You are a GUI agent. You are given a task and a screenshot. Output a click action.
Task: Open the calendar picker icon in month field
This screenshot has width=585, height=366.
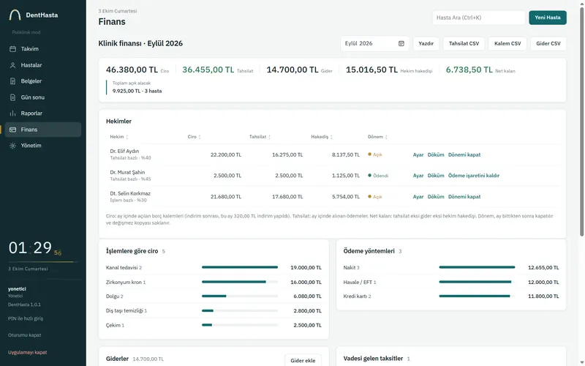[401, 44]
